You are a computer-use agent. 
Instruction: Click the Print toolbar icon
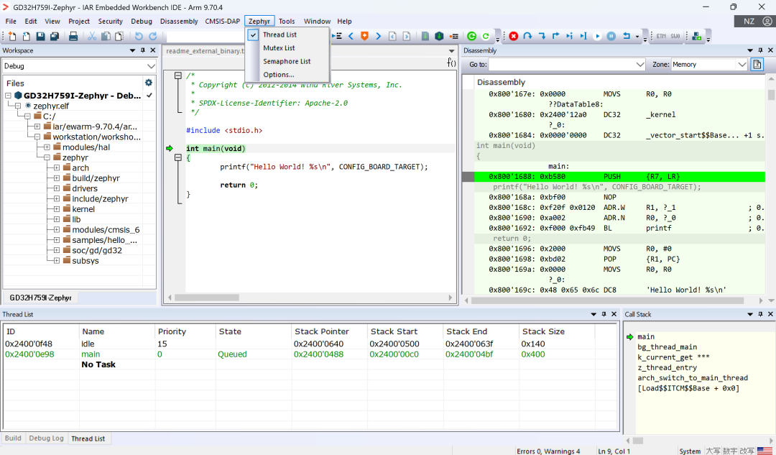pos(73,36)
